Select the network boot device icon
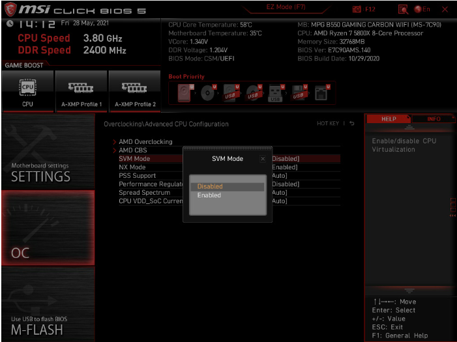This screenshot has height=342, width=457. 322,93
